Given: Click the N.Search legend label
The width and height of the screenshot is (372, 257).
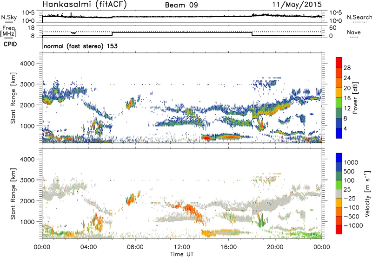Looking at the screenshot, I should (x=359, y=17).
